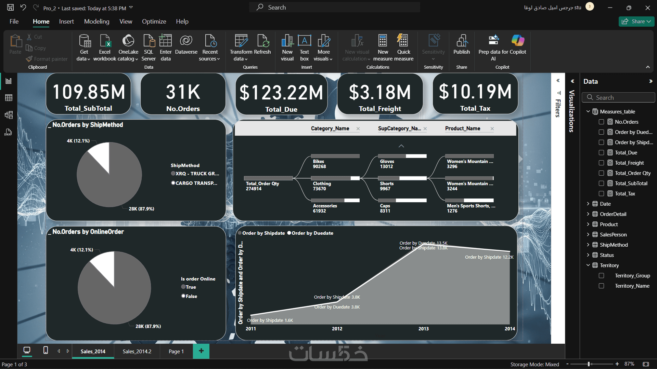
Task: Click the zoom level slider
Action: tap(589, 364)
